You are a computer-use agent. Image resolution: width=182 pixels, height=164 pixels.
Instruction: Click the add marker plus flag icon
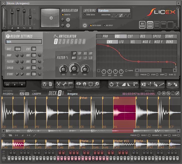click(149, 84)
